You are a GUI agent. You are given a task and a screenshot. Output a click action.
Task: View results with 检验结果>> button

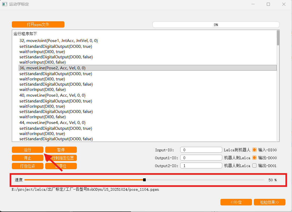pyautogui.click(x=269, y=202)
